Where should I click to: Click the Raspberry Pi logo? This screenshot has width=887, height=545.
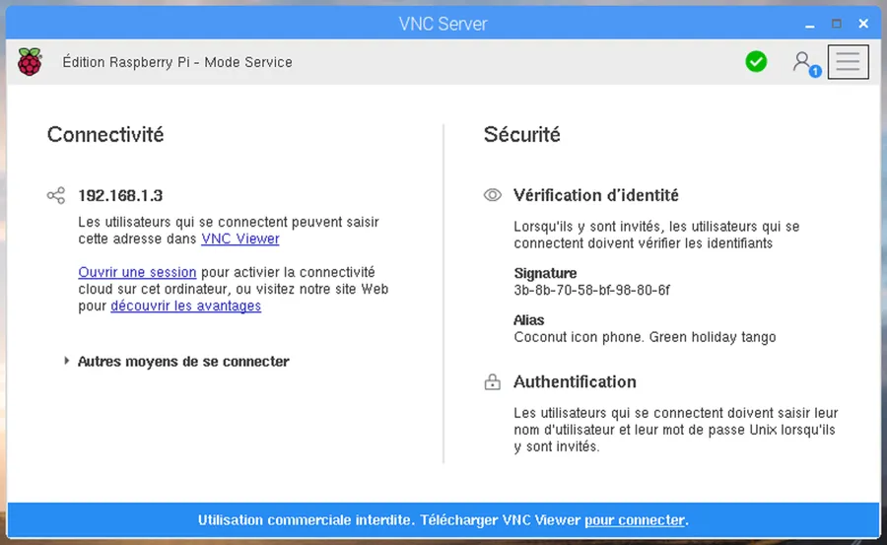[x=30, y=62]
